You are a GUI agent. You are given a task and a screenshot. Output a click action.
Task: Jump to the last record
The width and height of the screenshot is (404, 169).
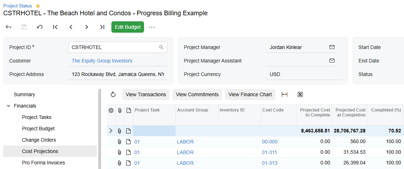[x=102, y=27]
